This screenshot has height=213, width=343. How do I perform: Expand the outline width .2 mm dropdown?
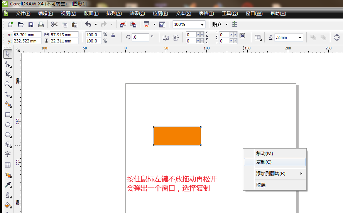(x=300, y=37)
